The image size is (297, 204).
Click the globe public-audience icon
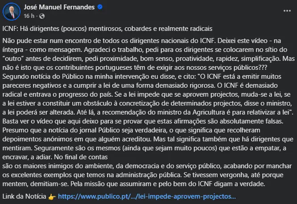(x=42, y=16)
